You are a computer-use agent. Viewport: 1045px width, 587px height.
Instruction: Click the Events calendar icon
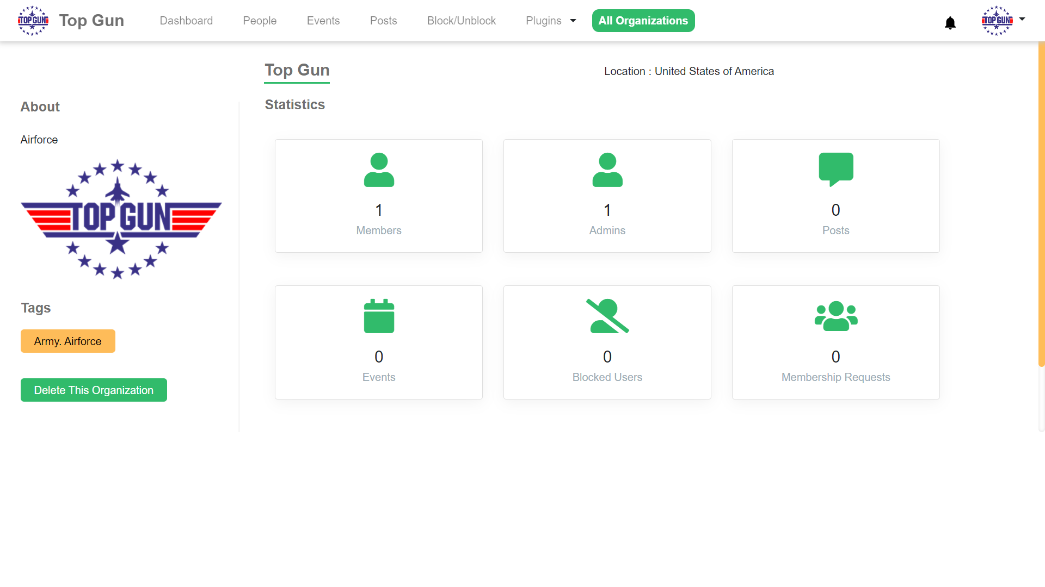pos(379,316)
